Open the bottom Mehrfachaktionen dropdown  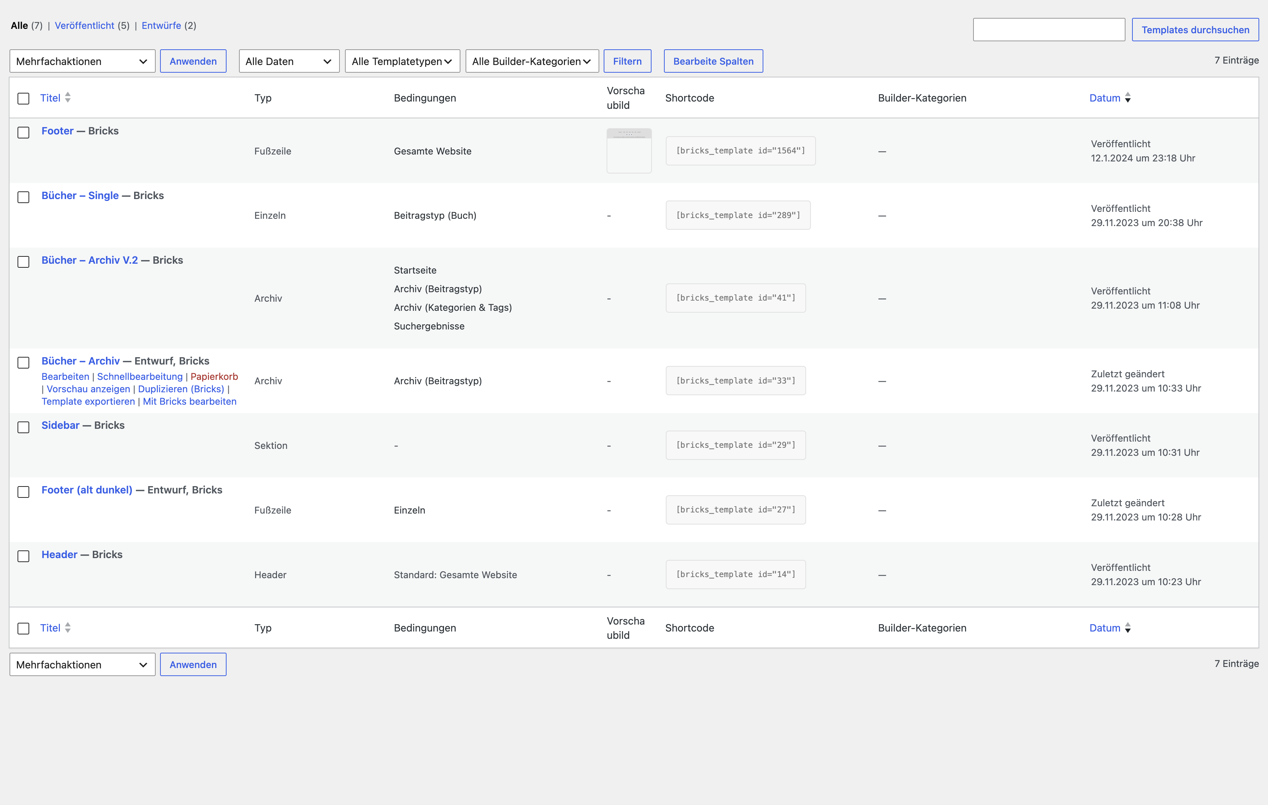click(82, 664)
